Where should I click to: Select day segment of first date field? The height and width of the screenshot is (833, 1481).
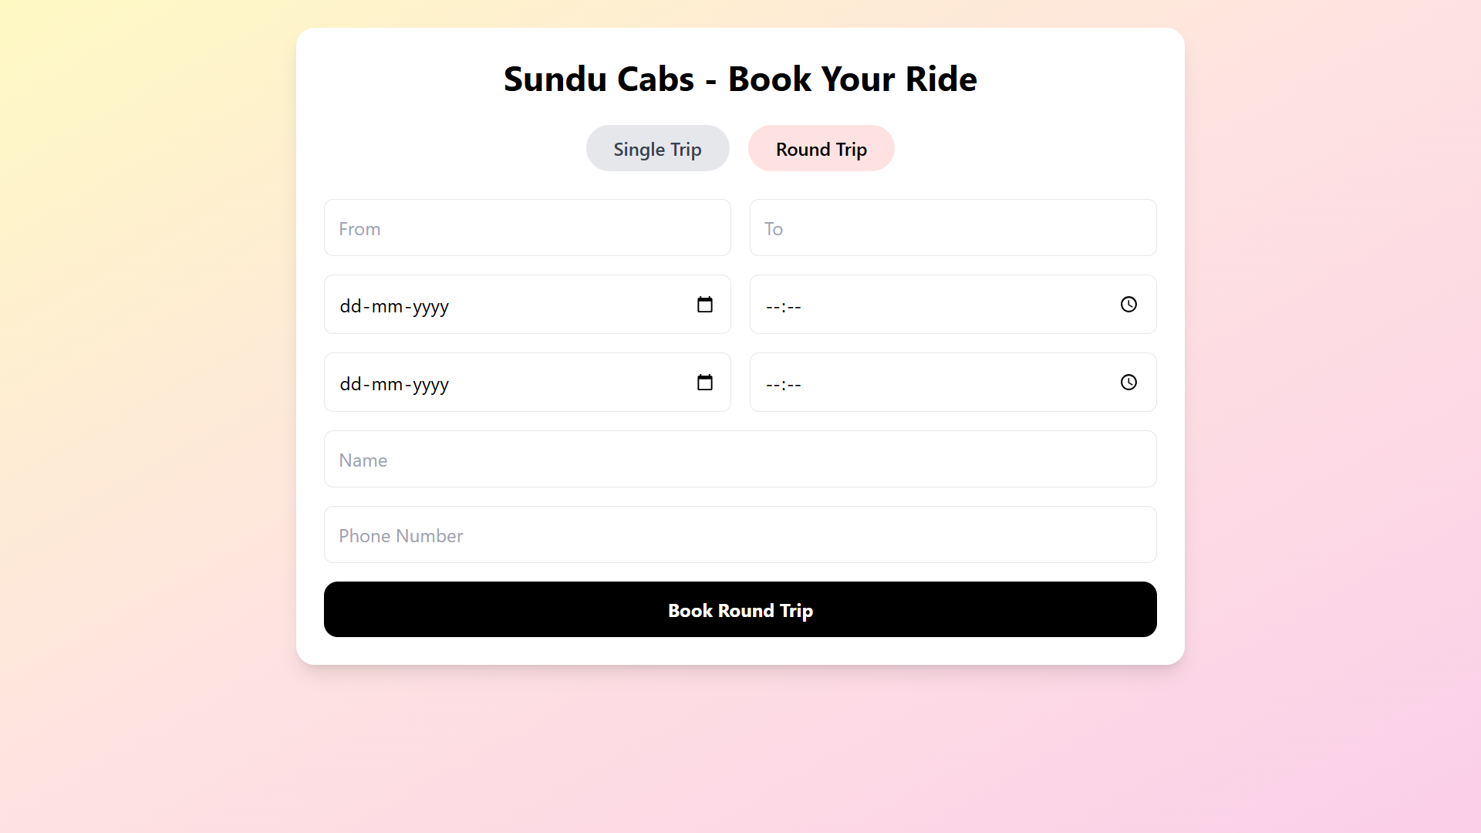(350, 306)
